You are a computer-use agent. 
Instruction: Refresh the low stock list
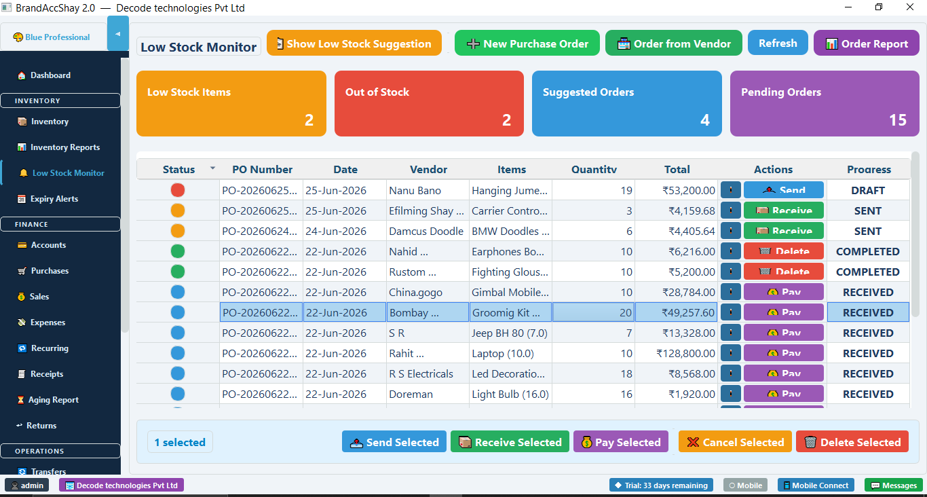(x=778, y=43)
